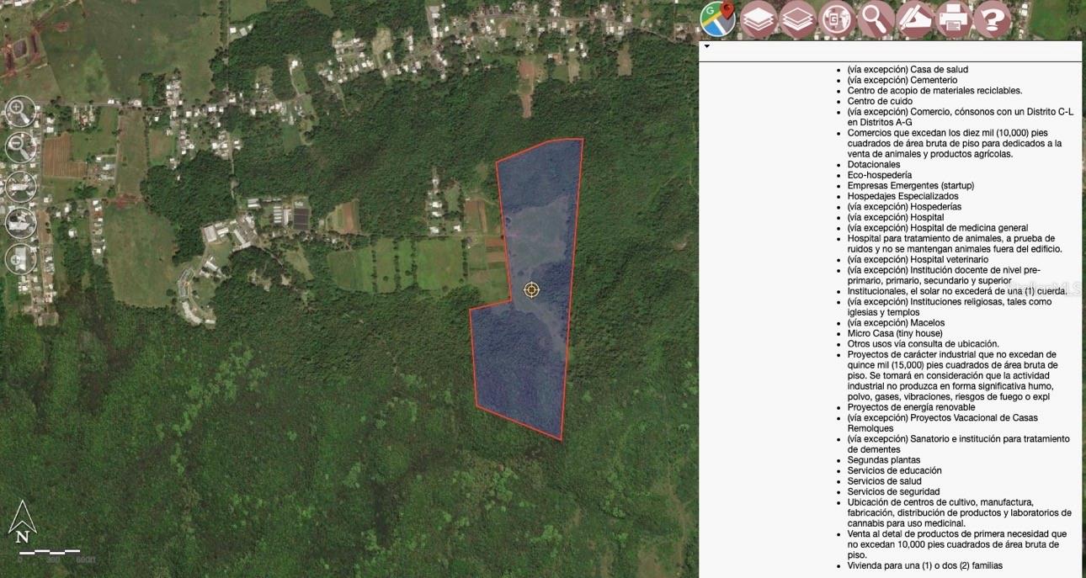Click the north arrow compass

(23, 522)
